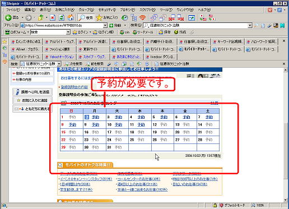Screen dimensions: 289x209
Task: Click the gray Forward arrow button
Action: pos(29,18)
